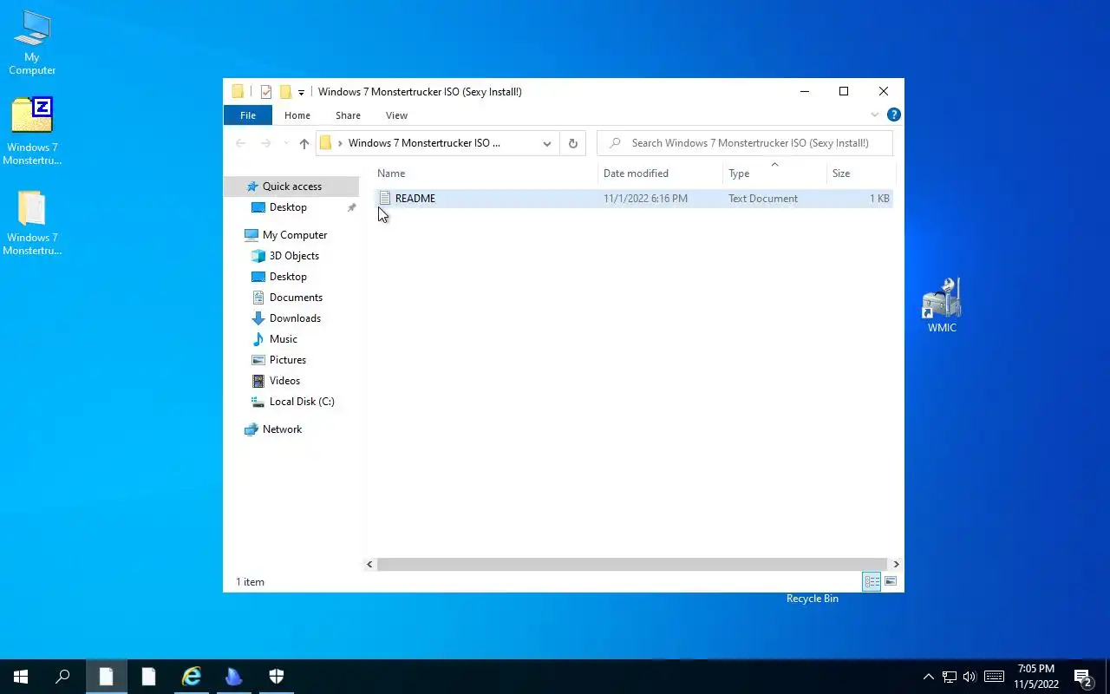Expand the ribbon with the chevron
This screenshot has height=694, width=1110.
coord(874,115)
